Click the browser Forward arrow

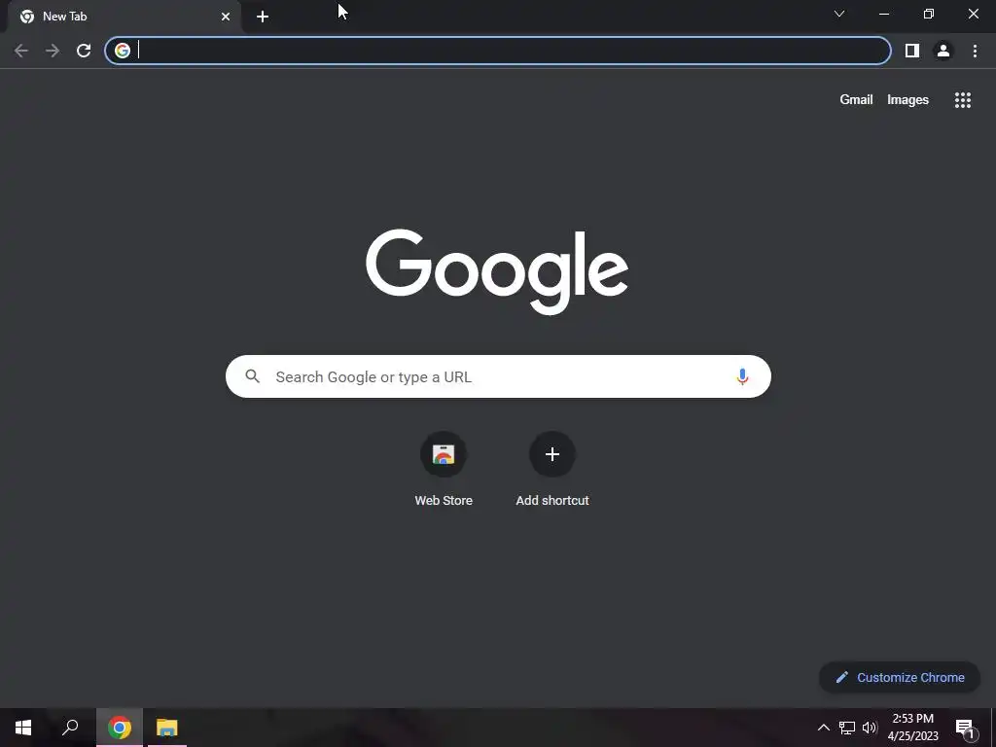(53, 51)
